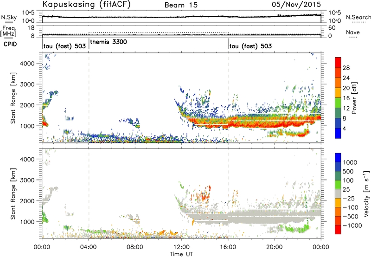Click the '10^5' tick beside N.Sky

[x=28, y=13]
